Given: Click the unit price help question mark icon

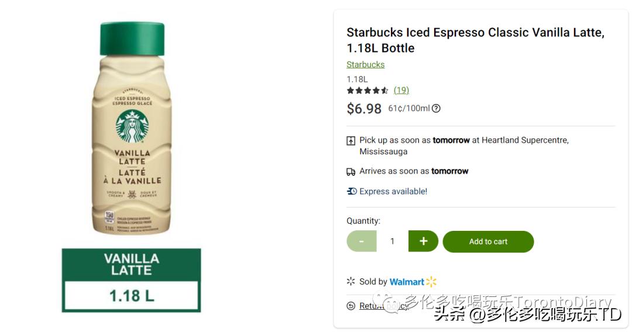Looking at the screenshot, I should click(436, 108).
